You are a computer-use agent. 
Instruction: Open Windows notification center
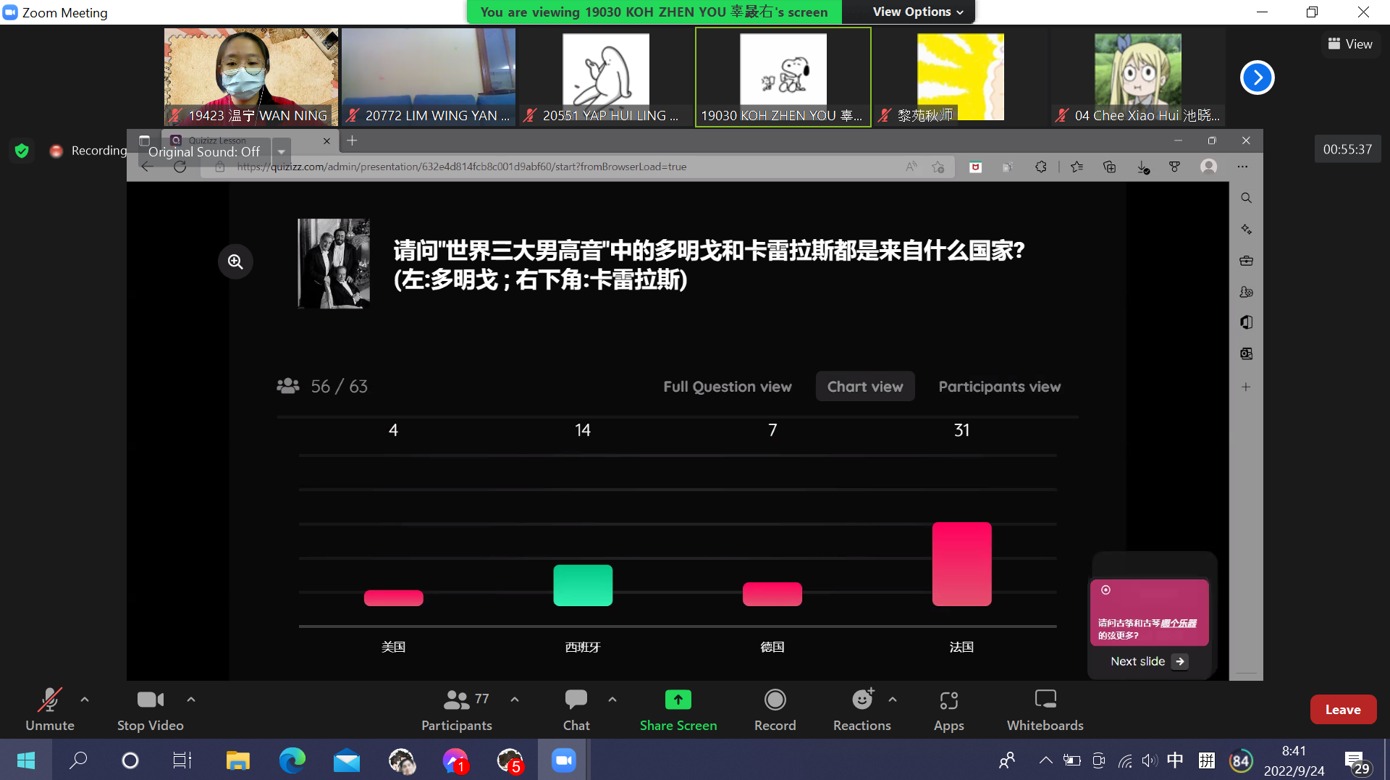[1357, 761]
